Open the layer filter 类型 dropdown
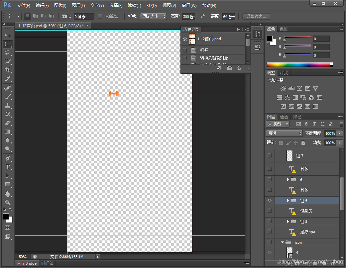346x268 pixels. [x=278, y=124]
